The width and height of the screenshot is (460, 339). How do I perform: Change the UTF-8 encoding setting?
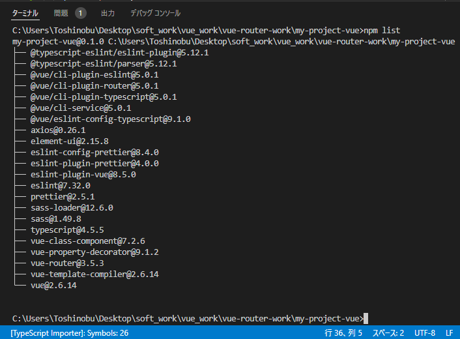(425, 333)
